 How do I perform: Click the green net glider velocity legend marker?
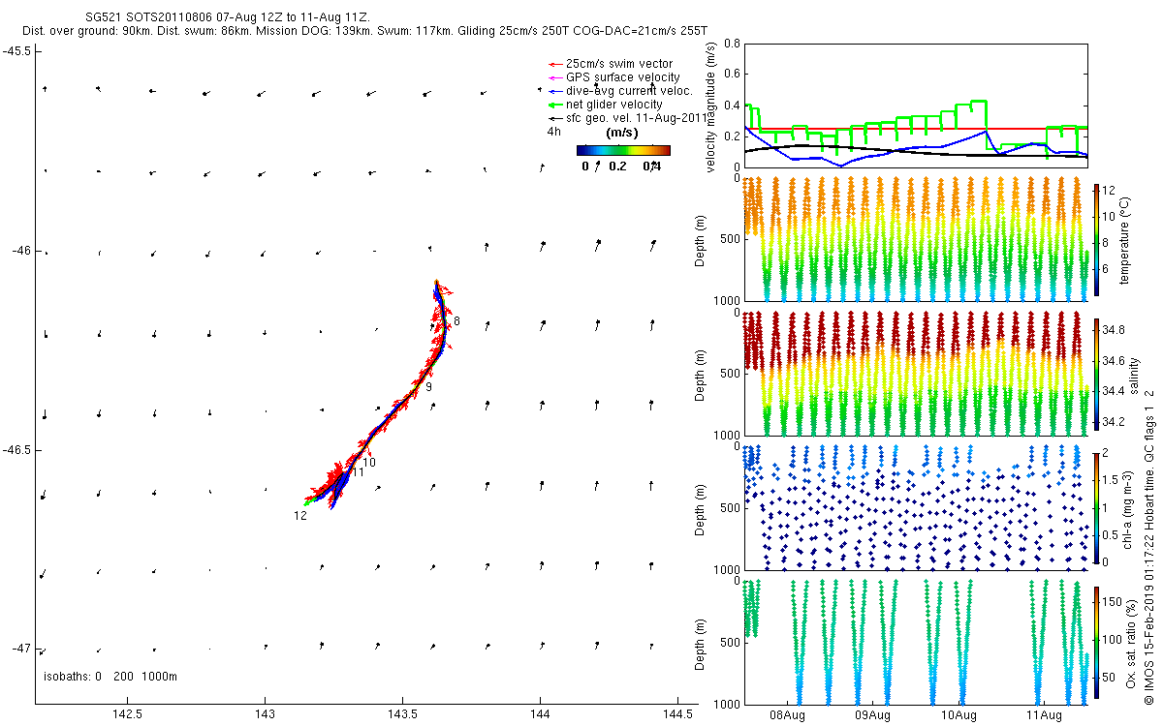555,105
